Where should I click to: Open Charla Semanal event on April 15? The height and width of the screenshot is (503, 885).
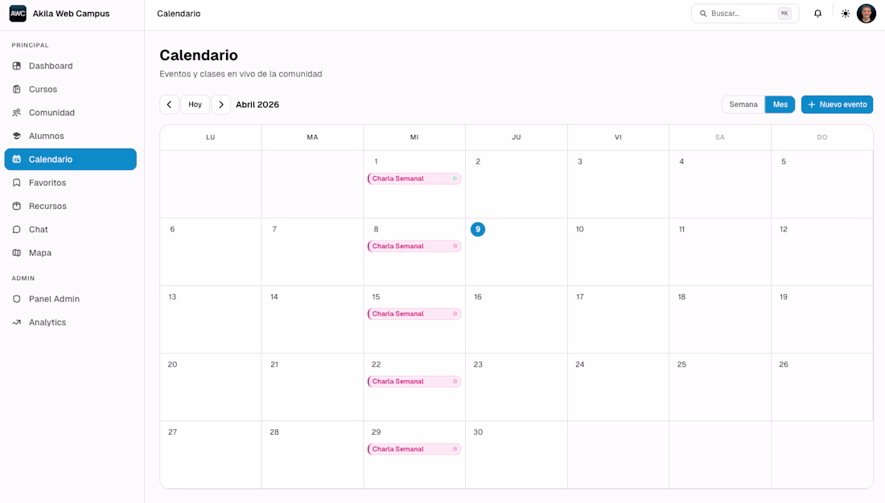414,313
